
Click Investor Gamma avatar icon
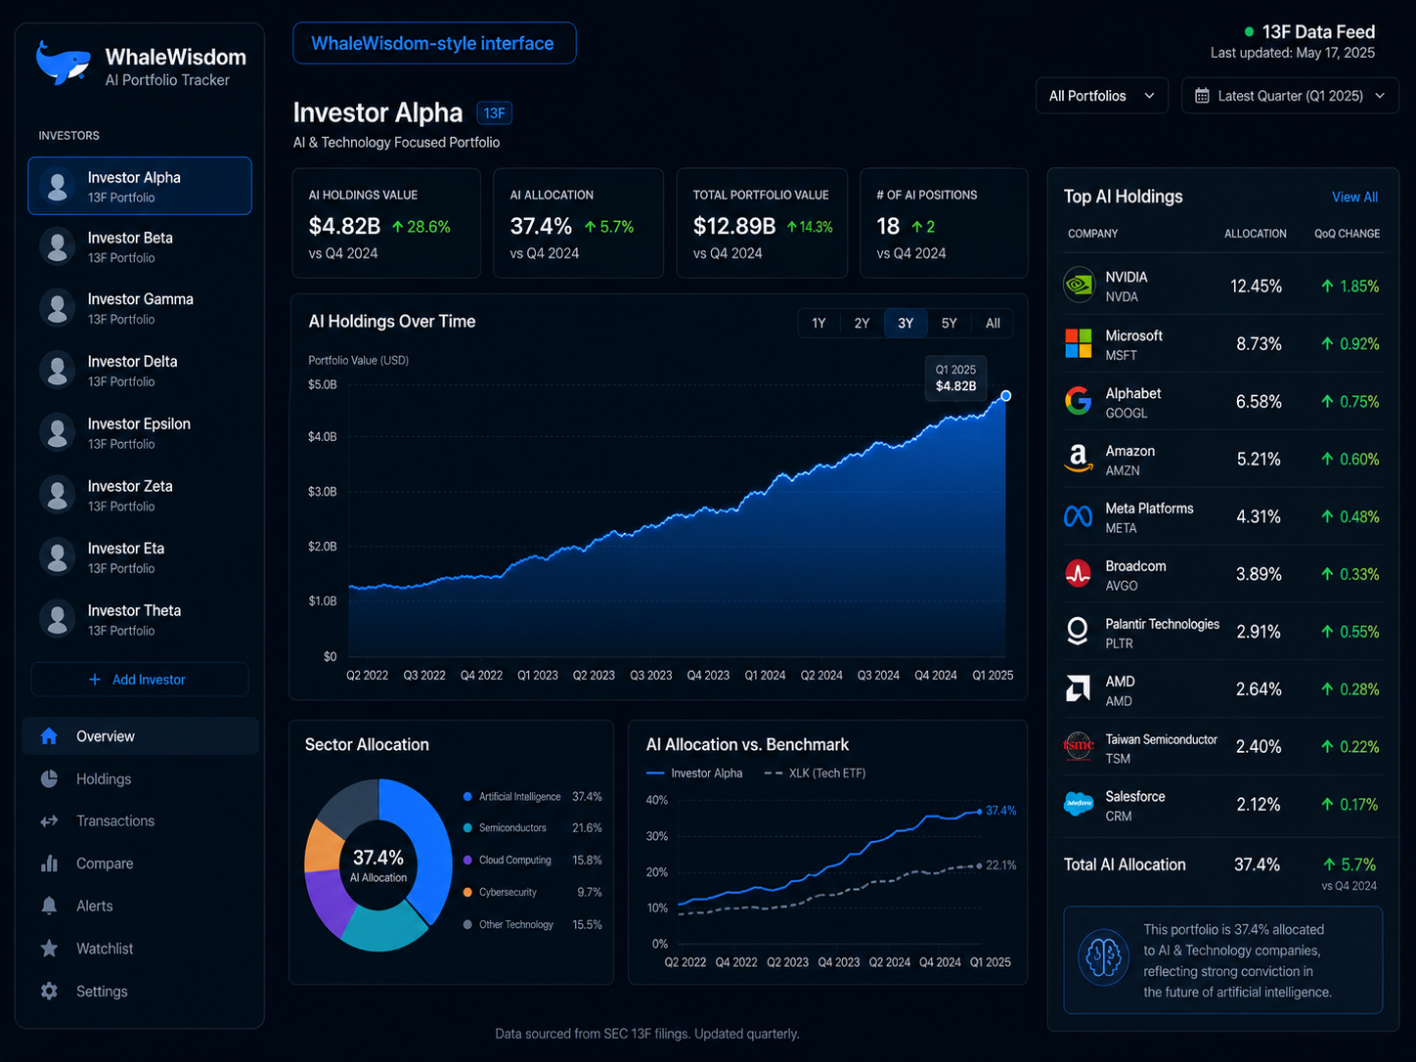tap(58, 308)
